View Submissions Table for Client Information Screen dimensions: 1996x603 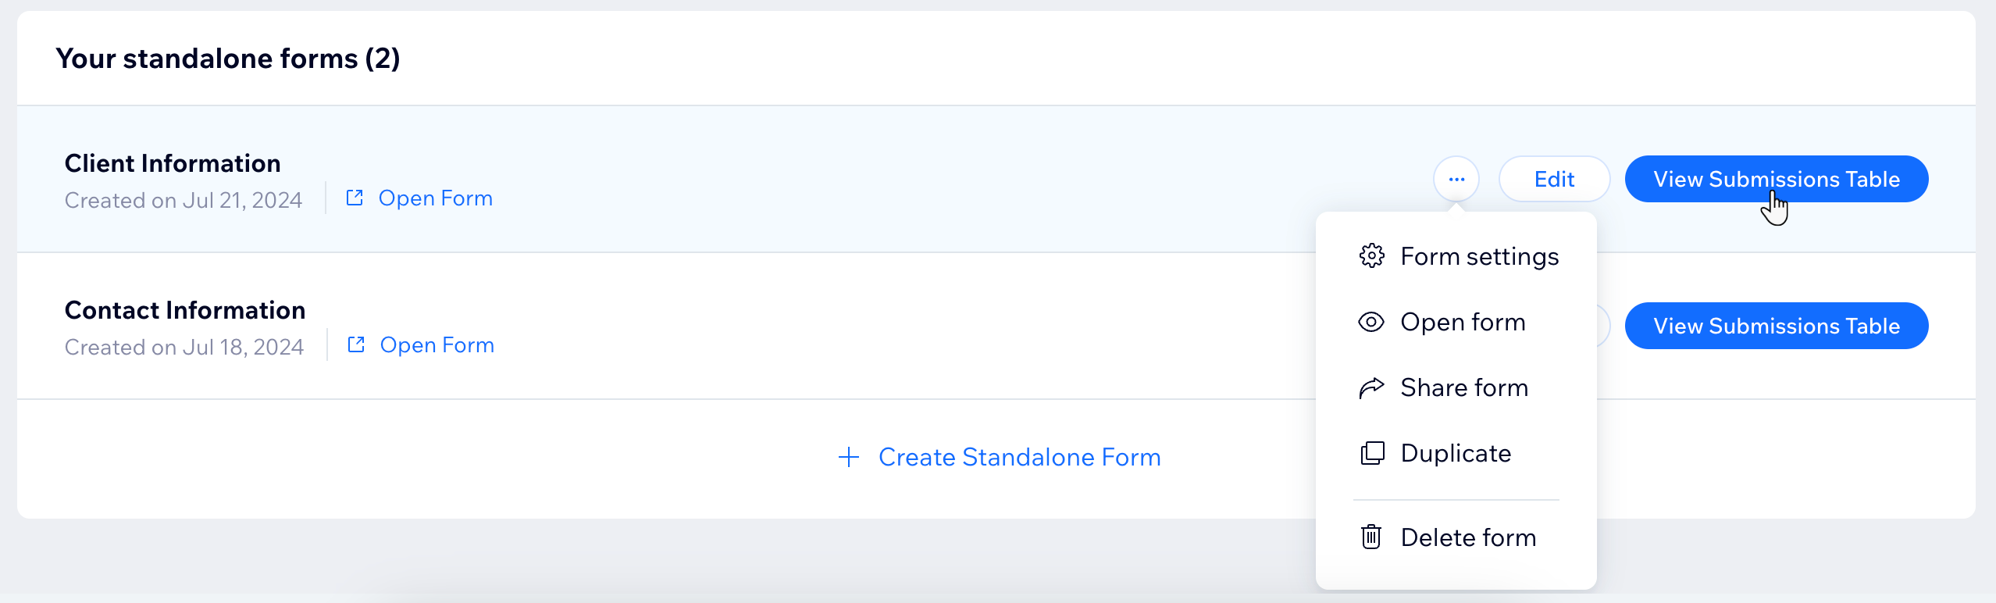[1777, 179]
